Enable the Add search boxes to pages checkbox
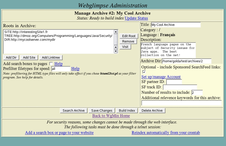Screen dimensions: 226x146 pos(51,64)
